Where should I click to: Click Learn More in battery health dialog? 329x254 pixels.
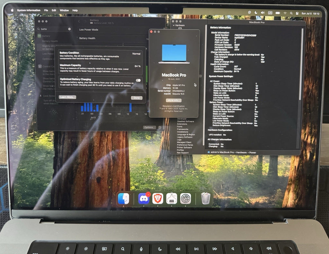(67, 97)
